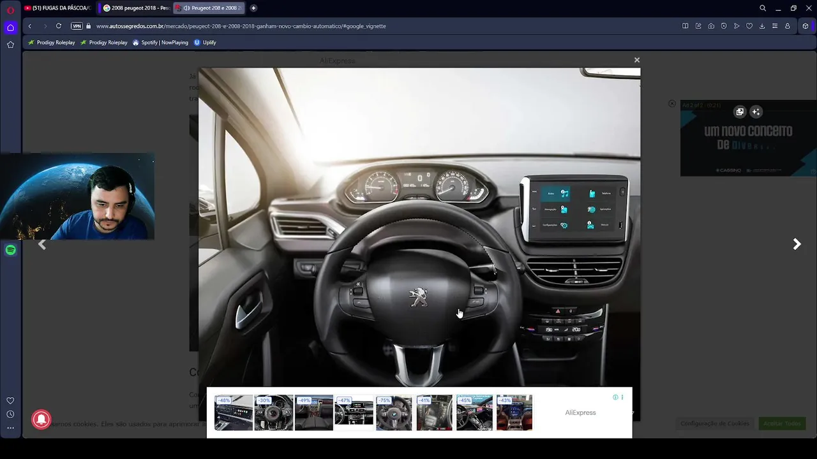The image size is (817, 459).
Task: Open bookmarks star in the sidebar
Action: pyautogui.click(x=10, y=45)
